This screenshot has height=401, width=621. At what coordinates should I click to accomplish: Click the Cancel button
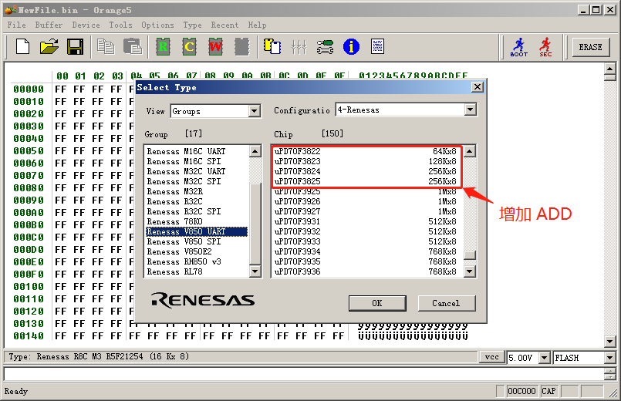click(446, 303)
